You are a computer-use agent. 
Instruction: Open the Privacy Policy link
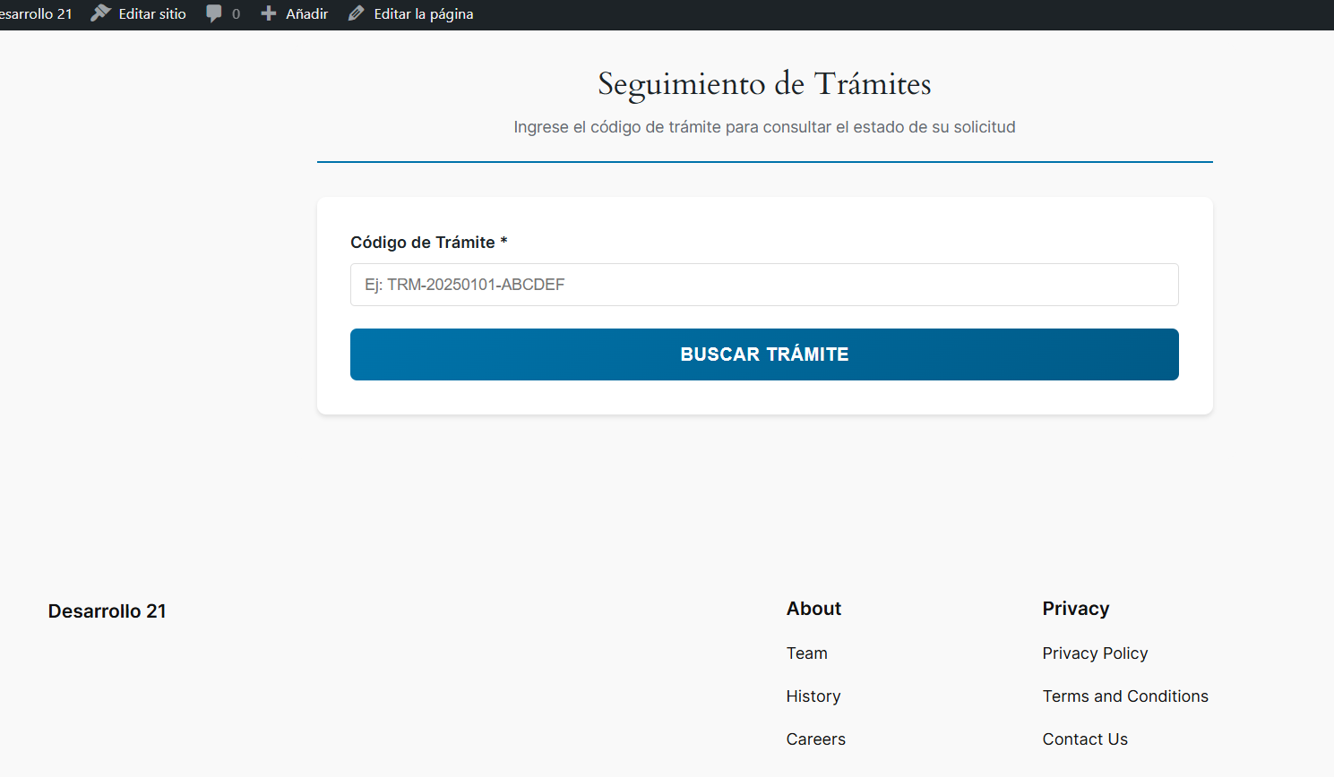(1095, 653)
